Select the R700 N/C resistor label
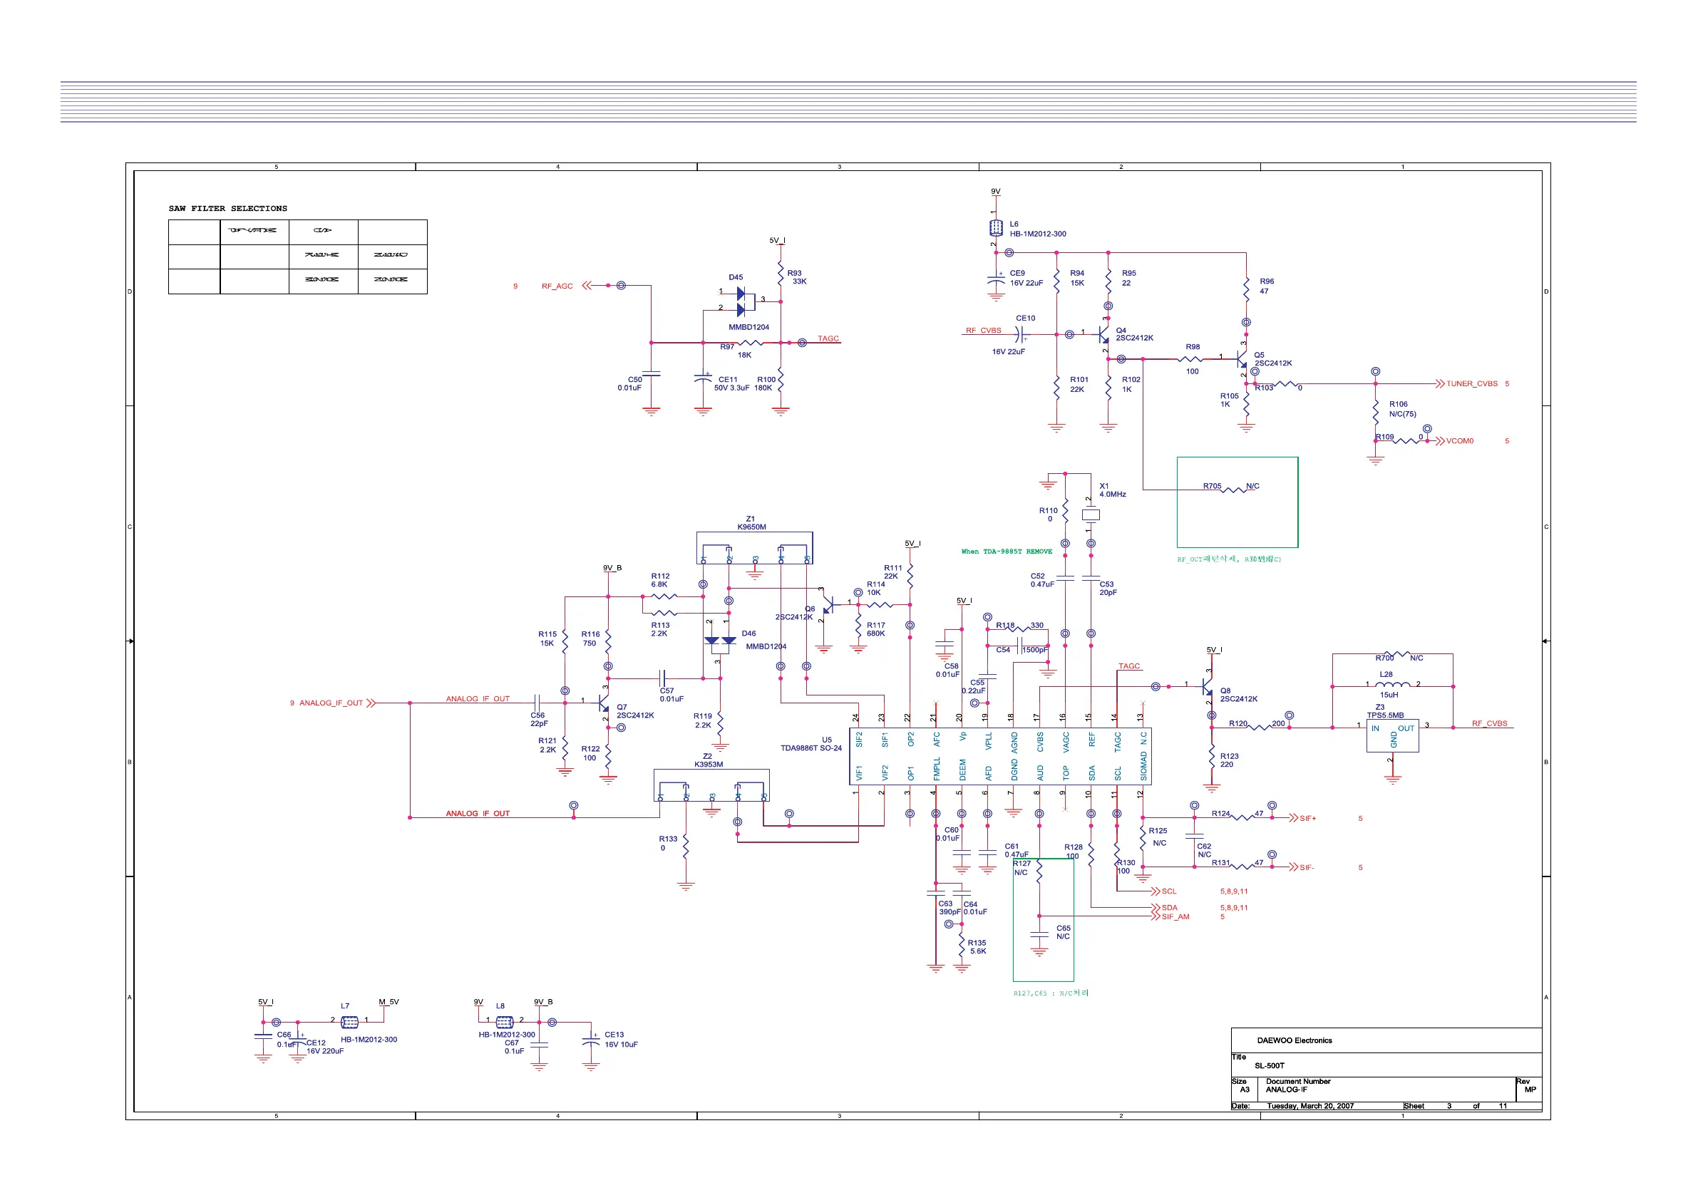Screen dimensions: 1698x1200 click(1399, 658)
